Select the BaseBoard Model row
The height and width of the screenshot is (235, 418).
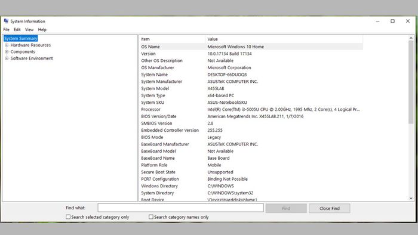[x=251, y=151]
